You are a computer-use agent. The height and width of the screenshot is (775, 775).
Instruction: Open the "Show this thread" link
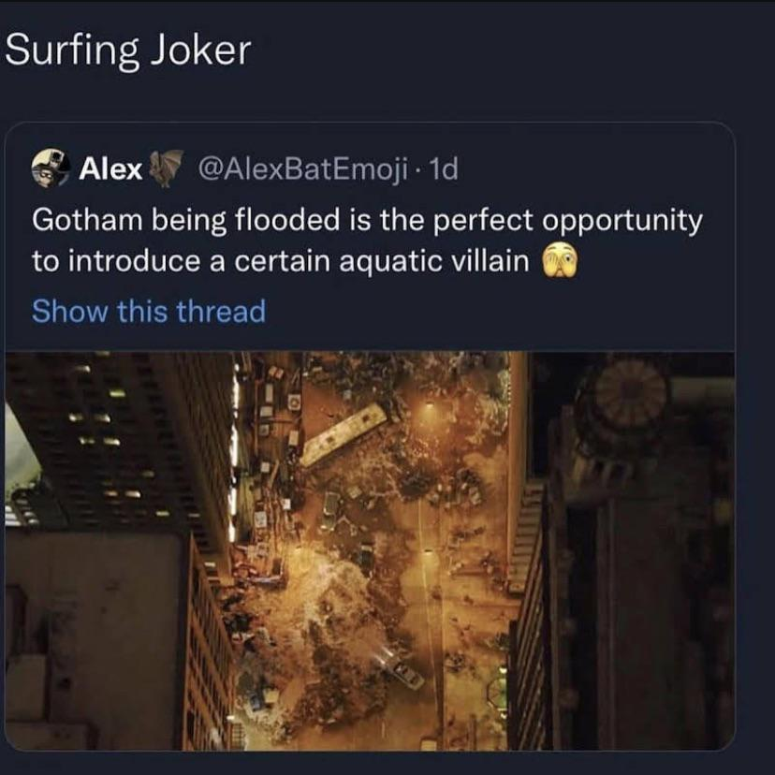click(x=149, y=311)
